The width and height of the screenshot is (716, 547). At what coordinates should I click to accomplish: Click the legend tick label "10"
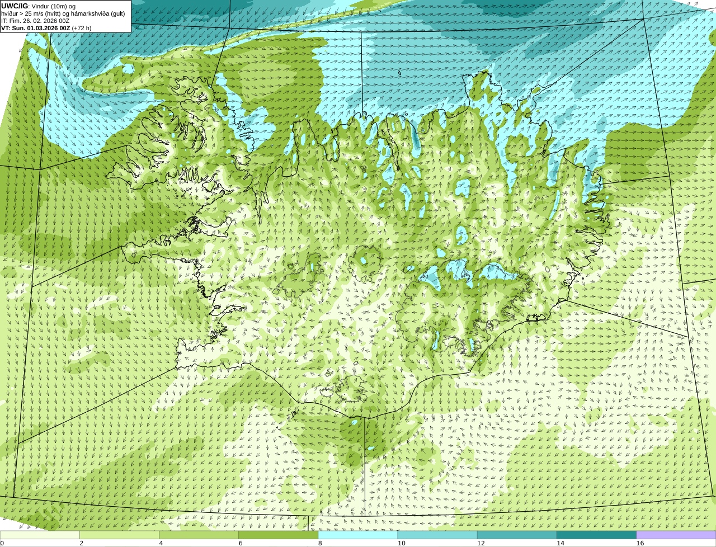click(x=402, y=543)
